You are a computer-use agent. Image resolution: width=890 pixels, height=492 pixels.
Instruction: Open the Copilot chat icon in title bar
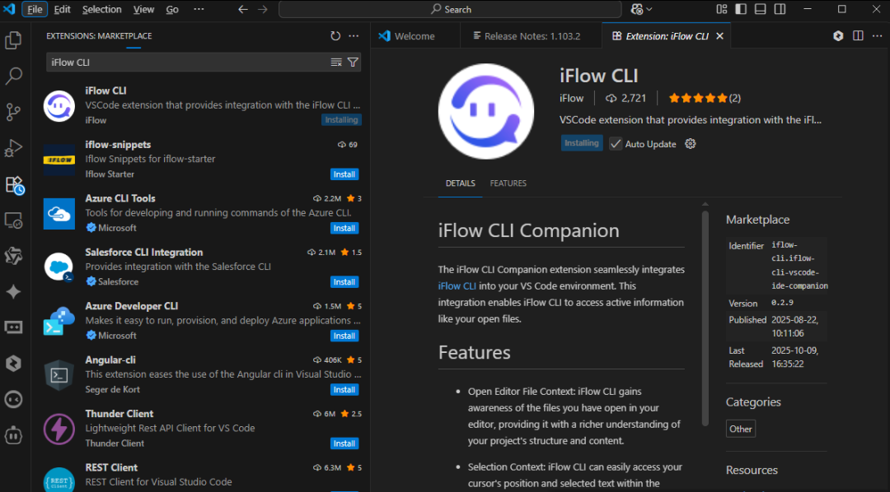[x=637, y=10]
